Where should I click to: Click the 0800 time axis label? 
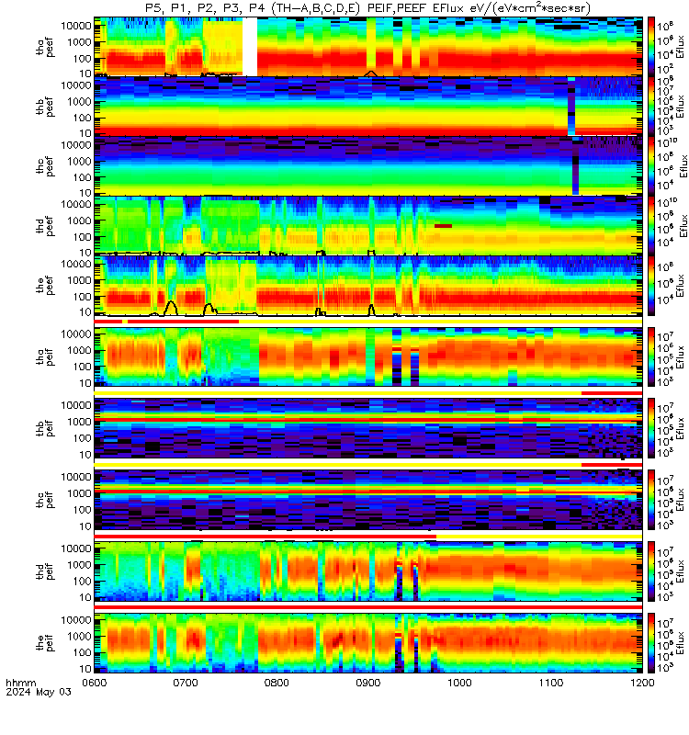tap(277, 683)
